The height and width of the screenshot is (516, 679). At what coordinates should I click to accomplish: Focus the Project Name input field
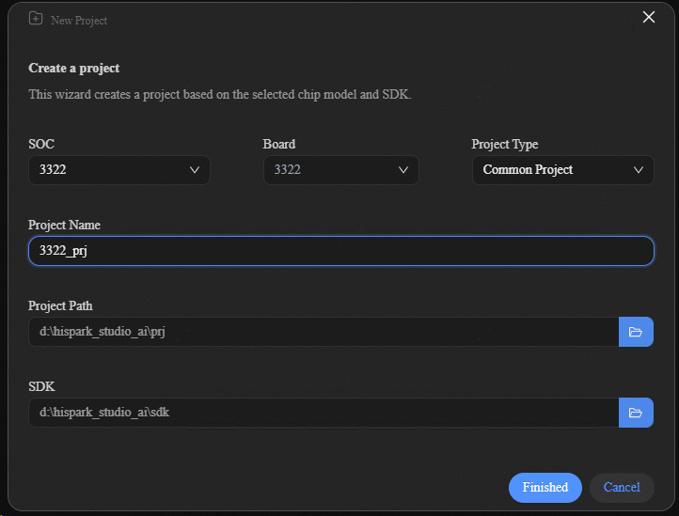click(x=340, y=251)
